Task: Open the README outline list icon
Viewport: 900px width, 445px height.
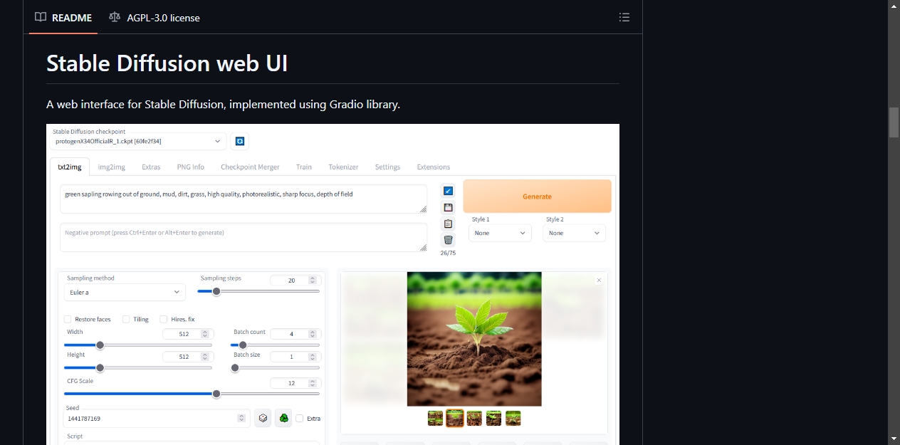Action: click(x=624, y=17)
